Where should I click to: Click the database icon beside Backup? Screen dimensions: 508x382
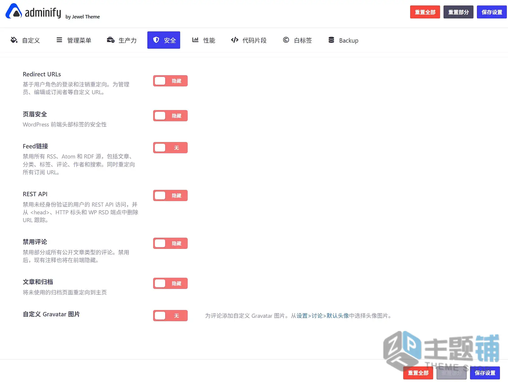point(331,40)
